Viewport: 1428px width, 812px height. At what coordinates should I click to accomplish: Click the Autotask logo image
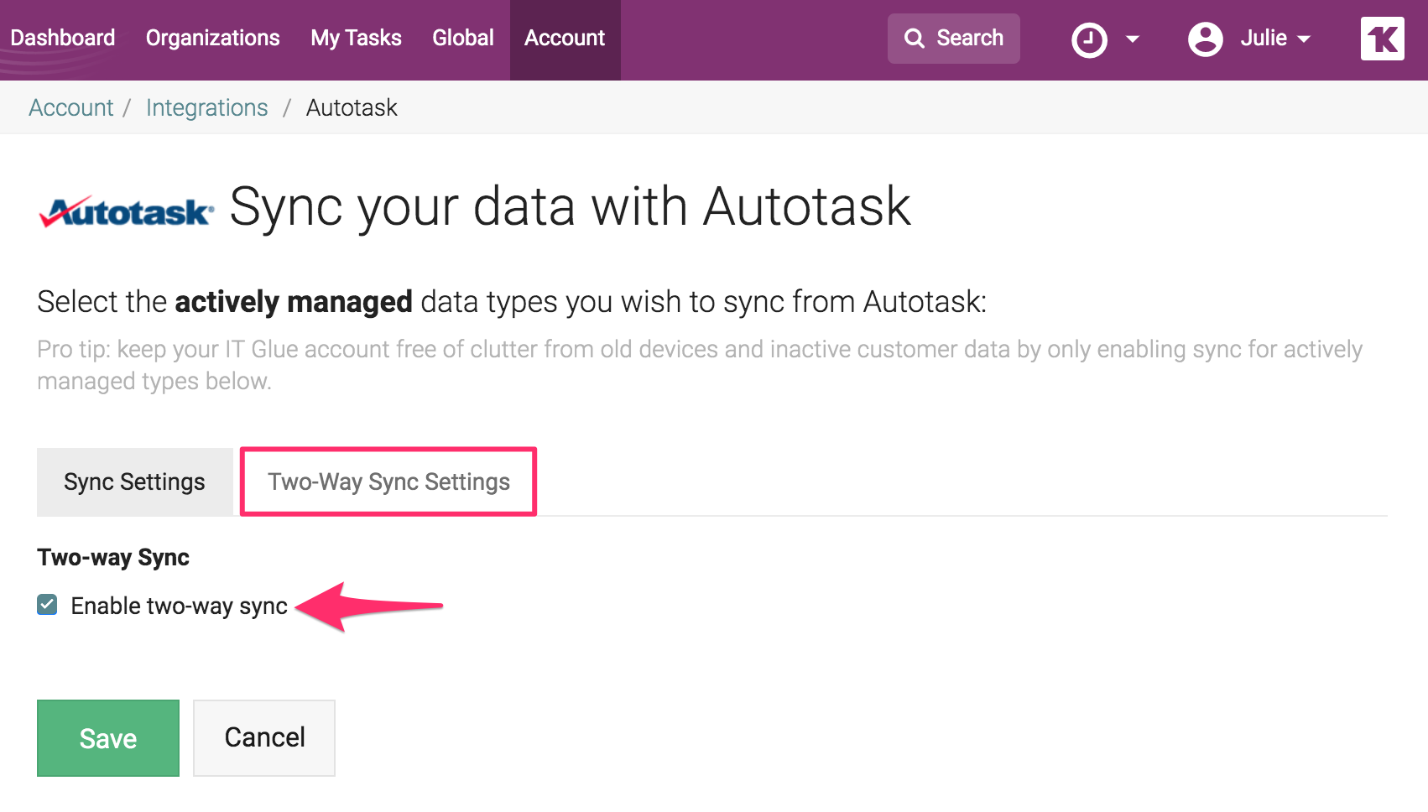pyautogui.click(x=126, y=211)
